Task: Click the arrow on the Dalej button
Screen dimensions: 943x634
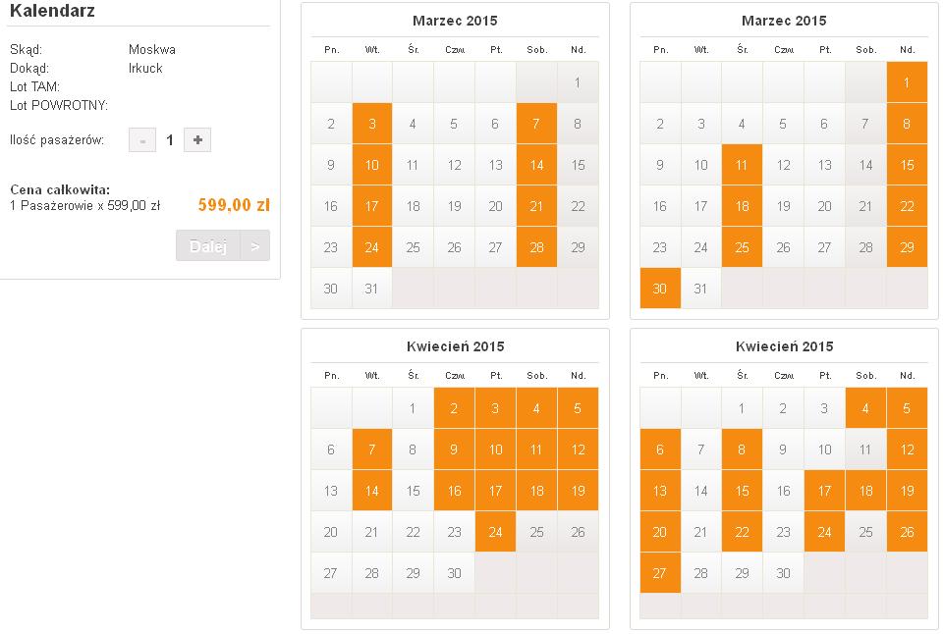Action: (255, 245)
